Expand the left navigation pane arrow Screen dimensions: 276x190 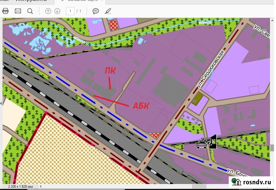(x=1, y=103)
